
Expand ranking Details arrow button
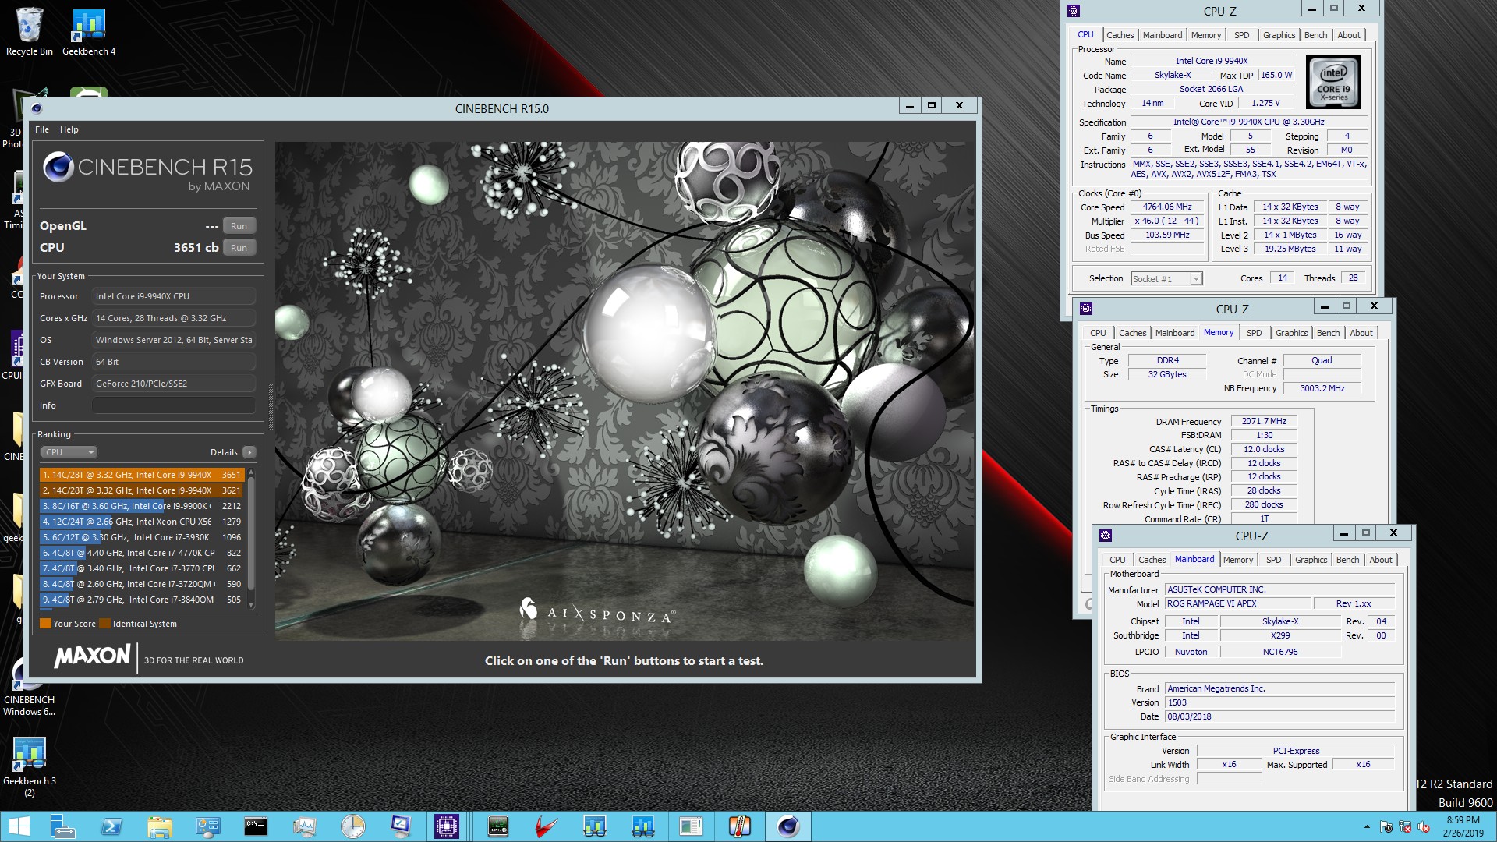(249, 452)
